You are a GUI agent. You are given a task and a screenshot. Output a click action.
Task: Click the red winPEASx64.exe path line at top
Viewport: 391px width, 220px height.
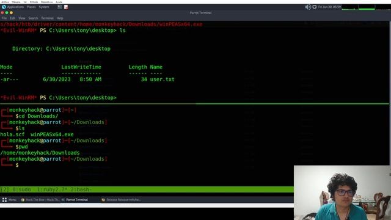coord(101,24)
